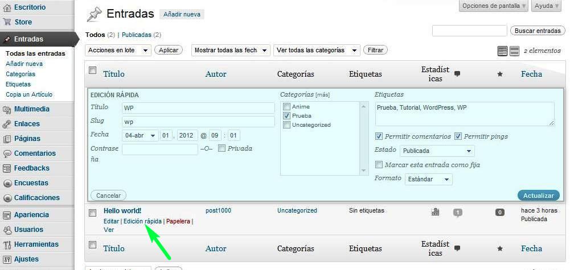Click the Título text field

point(198,108)
